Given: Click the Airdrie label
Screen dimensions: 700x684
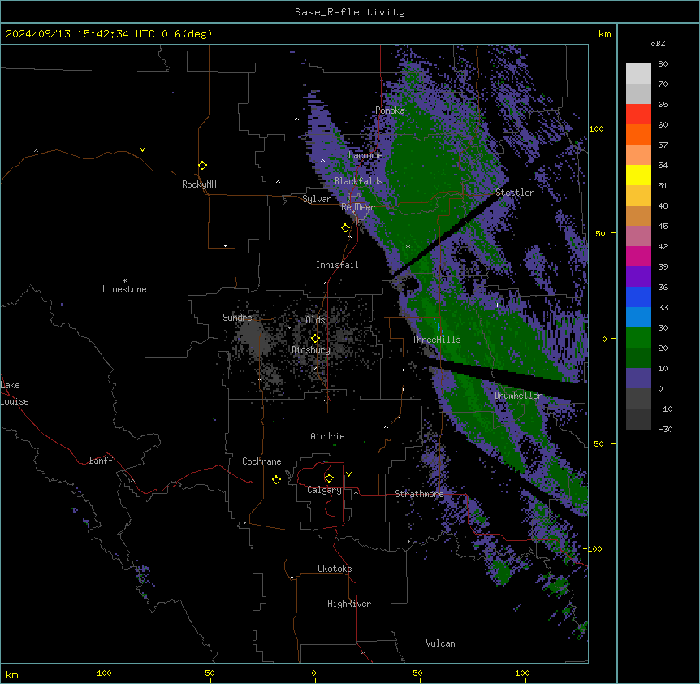Looking at the screenshot, I should (327, 436).
